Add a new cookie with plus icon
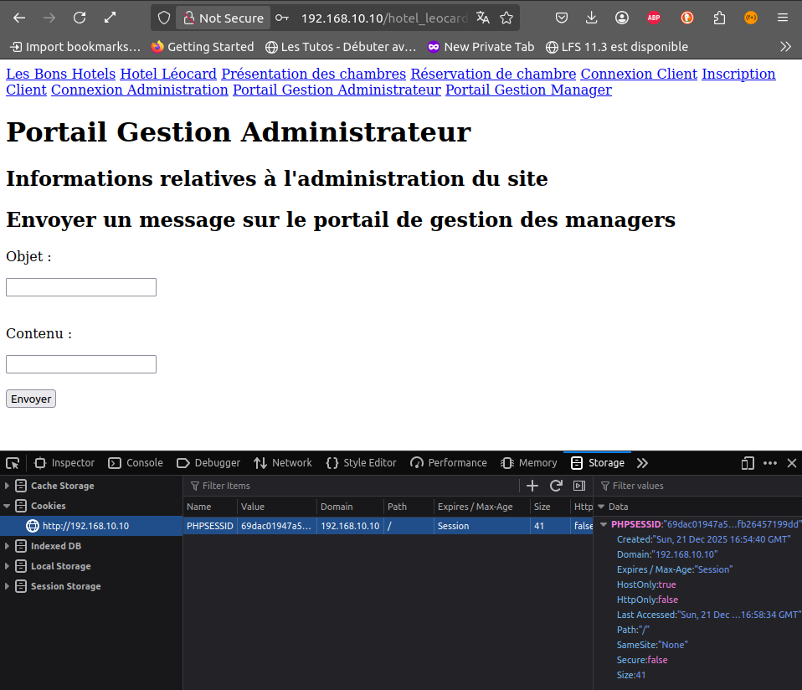The width and height of the screenshot is (802, 690). click(x=532, y=486)
